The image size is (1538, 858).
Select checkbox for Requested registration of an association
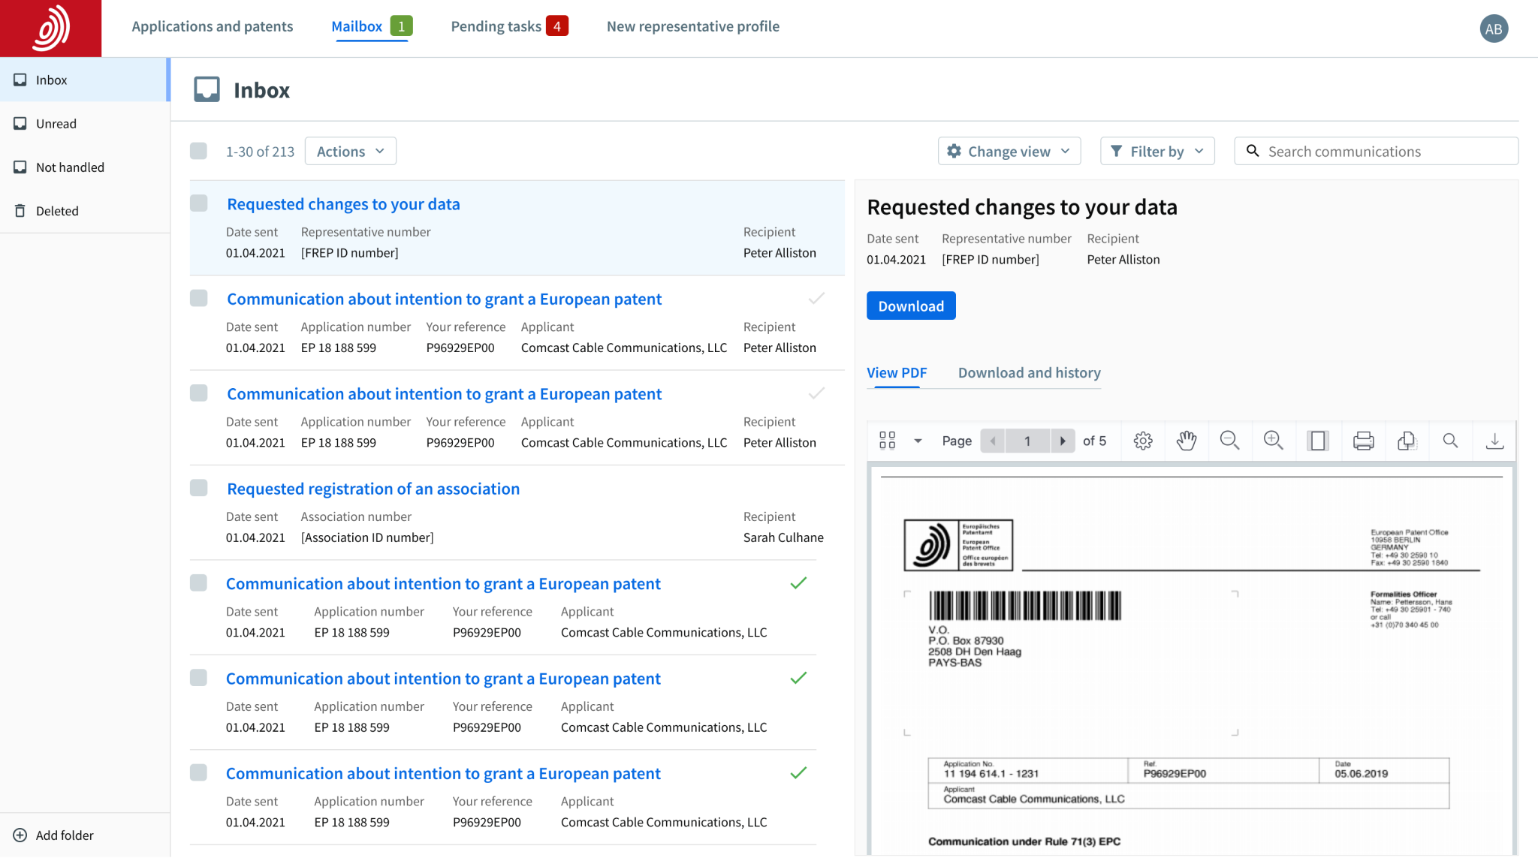[198, 488]
